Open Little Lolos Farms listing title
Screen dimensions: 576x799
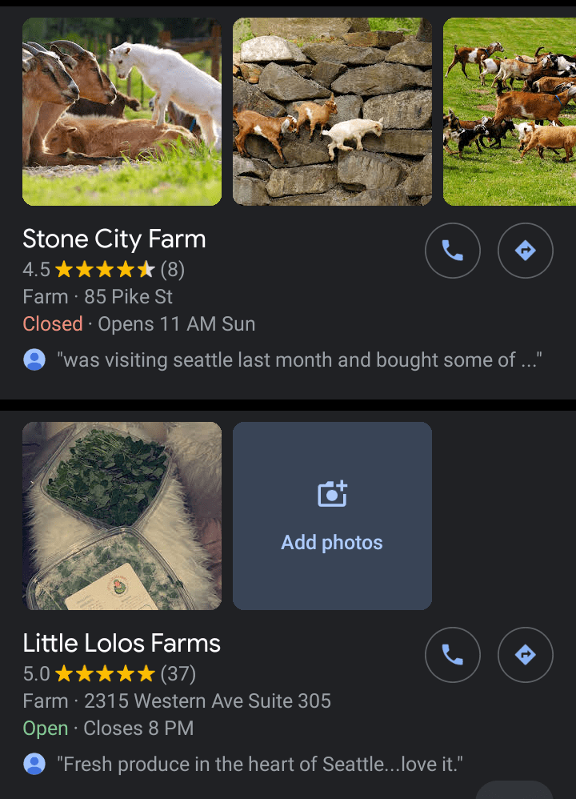click(x=122, y=643)
